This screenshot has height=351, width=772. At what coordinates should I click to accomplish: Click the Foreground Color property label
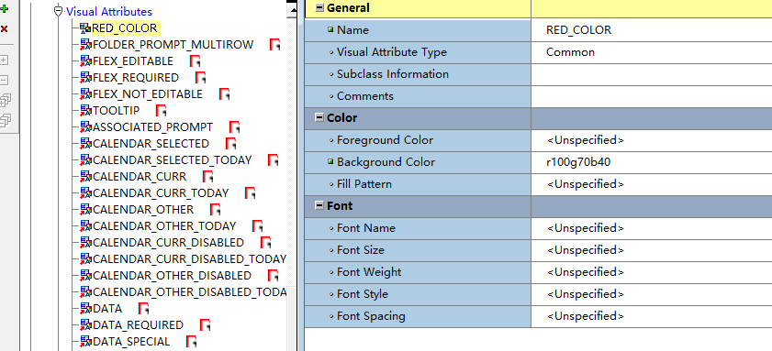coord(385,140)
